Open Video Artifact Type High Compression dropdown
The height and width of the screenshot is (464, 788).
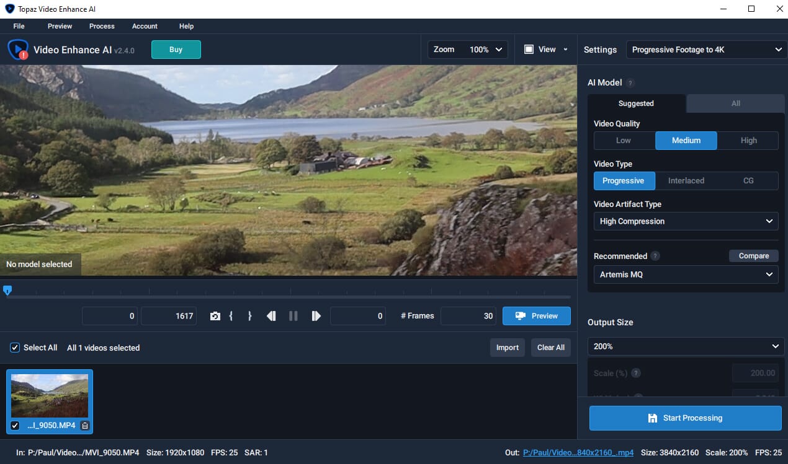click(686, 221)
